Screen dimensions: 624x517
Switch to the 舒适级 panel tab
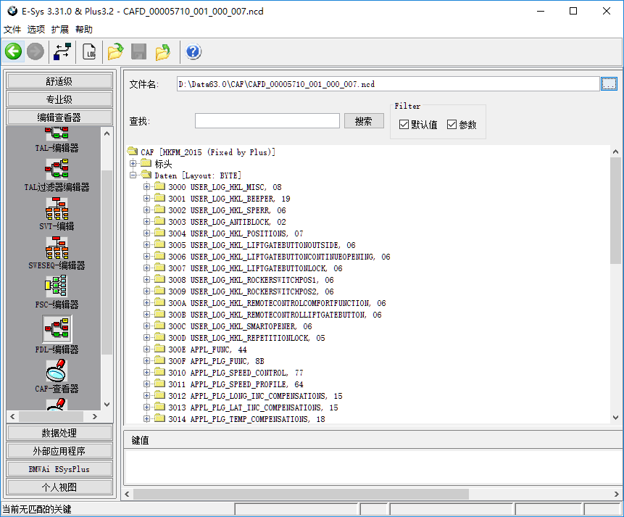coord(59,81)
